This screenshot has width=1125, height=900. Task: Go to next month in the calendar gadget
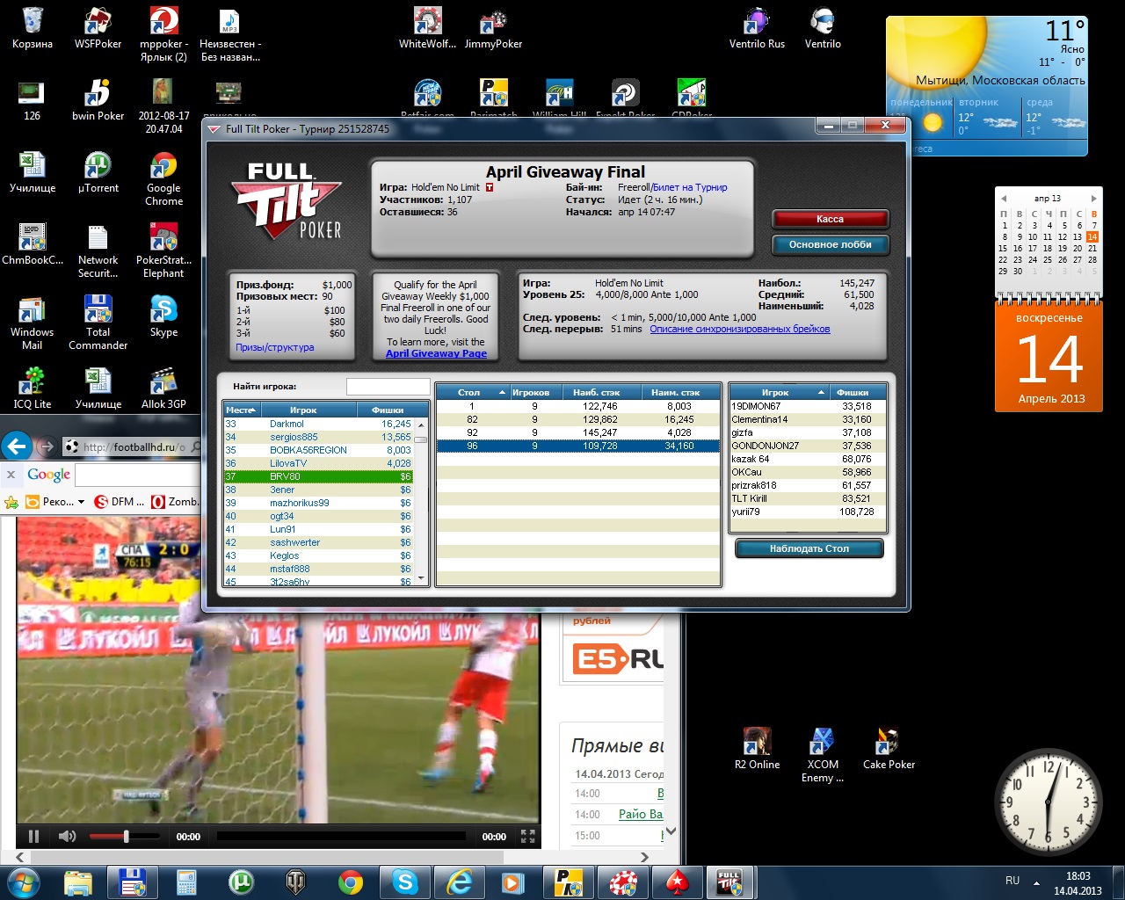(1093, 199)
